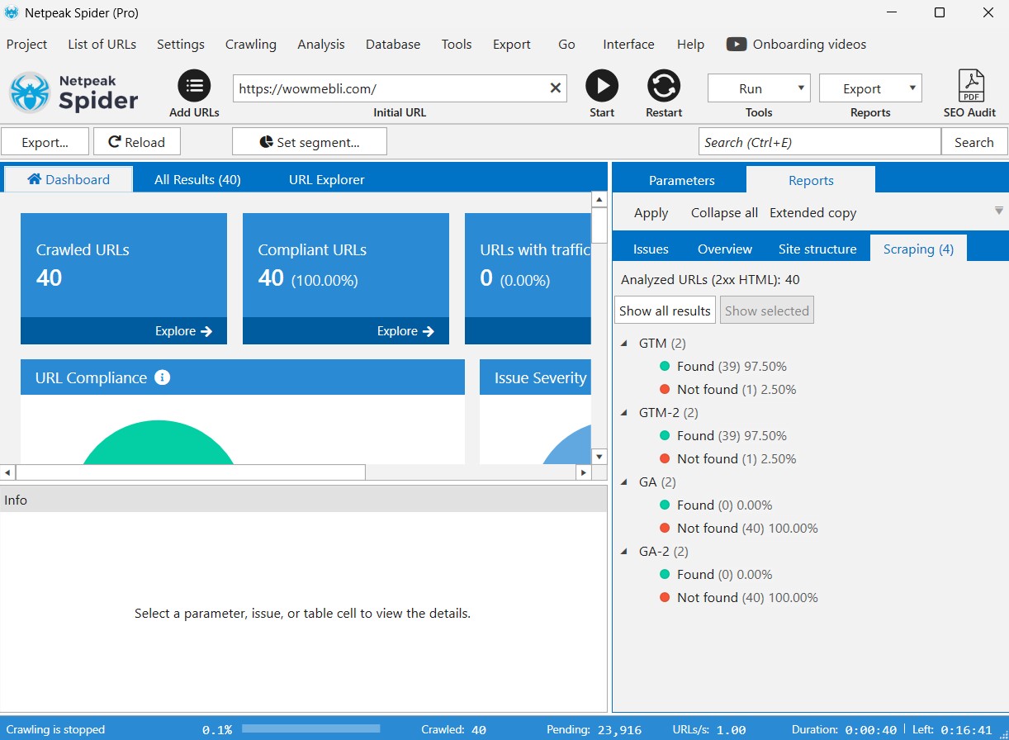Click the Export menu in menu bar

512,45
